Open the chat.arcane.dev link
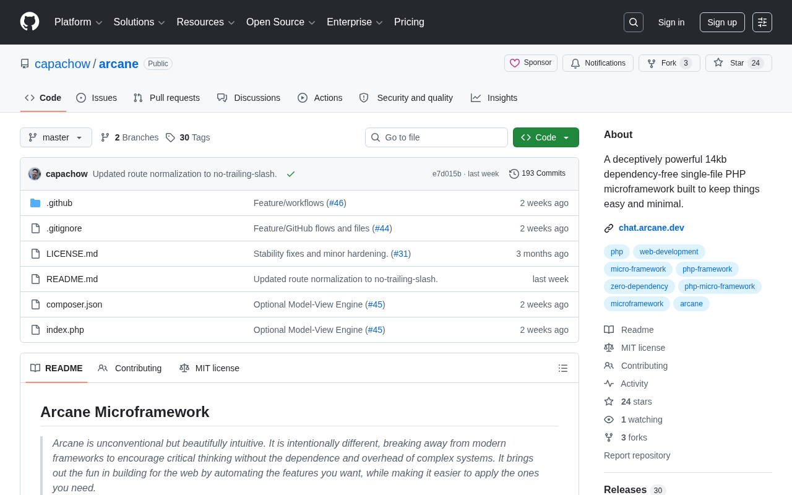This screenshot has height=495, width=792. (x=651, y=228)
